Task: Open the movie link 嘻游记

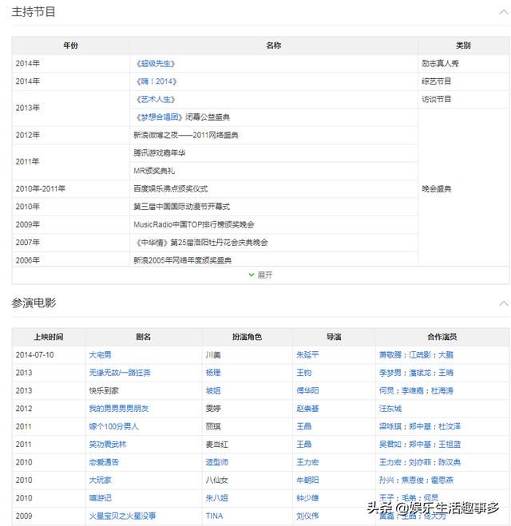Action: point(100,498)
